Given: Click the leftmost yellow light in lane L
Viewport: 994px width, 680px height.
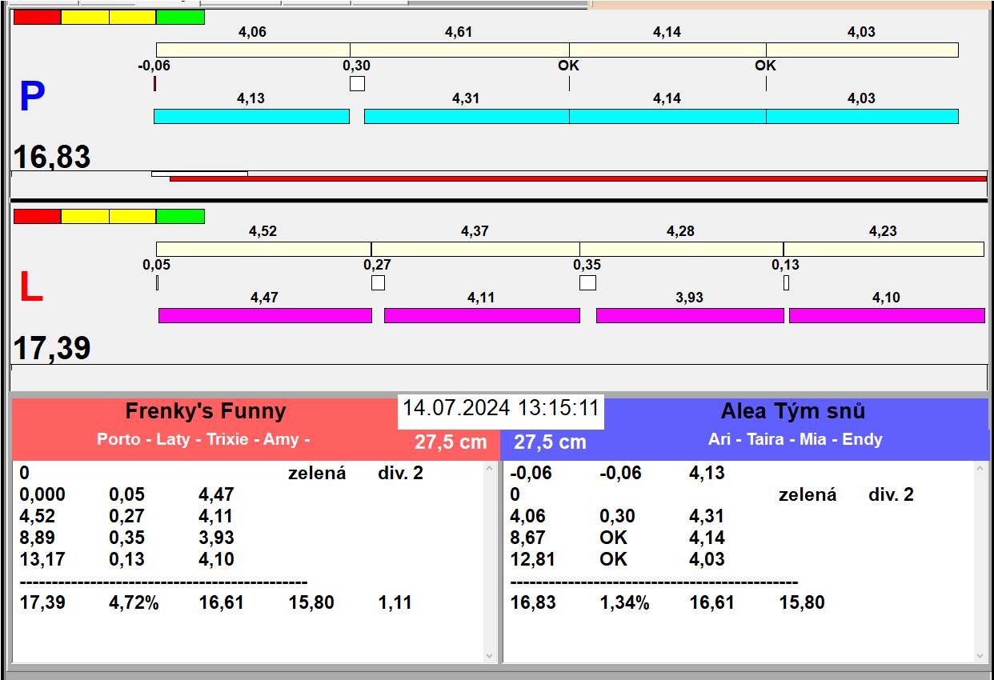Looking at the screenshot, I should [x=85, y=216].
